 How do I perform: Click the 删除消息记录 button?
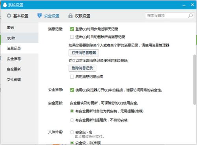[x=82, y=68]
